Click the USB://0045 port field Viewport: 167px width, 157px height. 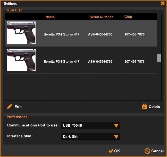(90, 125)
